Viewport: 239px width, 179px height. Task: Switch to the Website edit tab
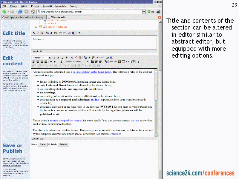pos(58,17)
